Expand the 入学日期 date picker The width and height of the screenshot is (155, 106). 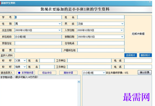(122, 30)
